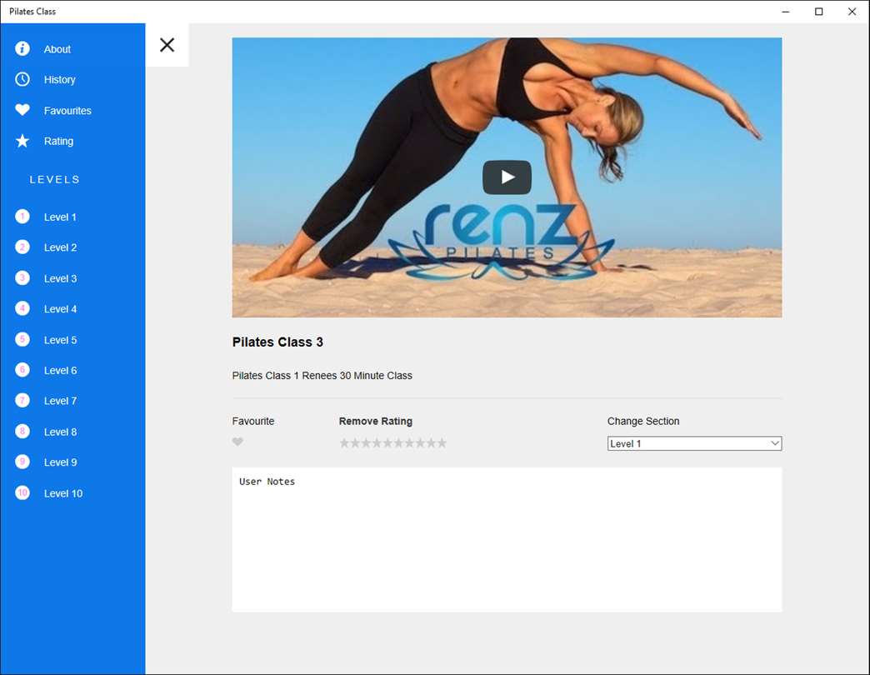The image size is (870, 675).
Task: Maximize the Pilates Class window
Action: pyautogui.click(x=818, y=12)
